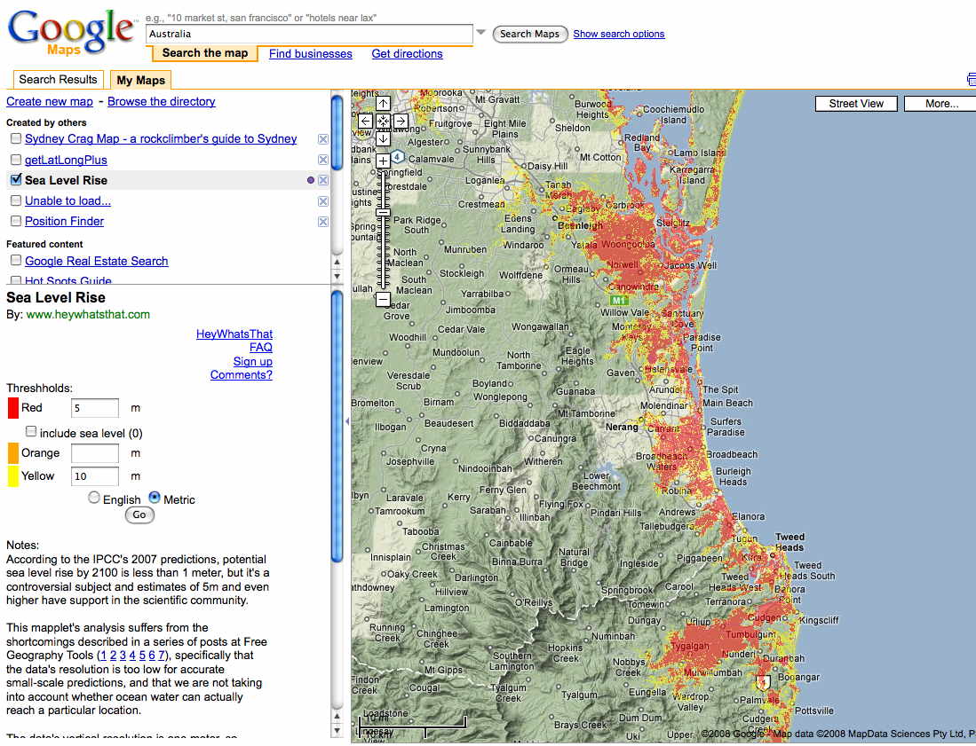Open the More... map options button
The image size is (976, 746).
940,104
